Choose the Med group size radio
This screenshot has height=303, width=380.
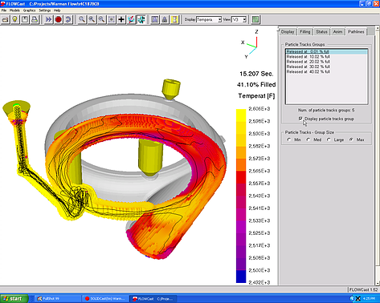[308, 139]
